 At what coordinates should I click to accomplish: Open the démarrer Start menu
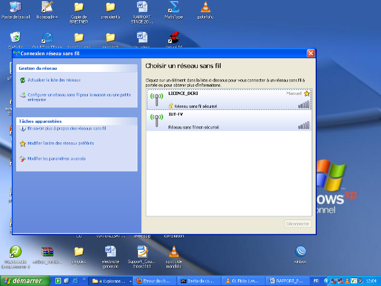point(23,280)
